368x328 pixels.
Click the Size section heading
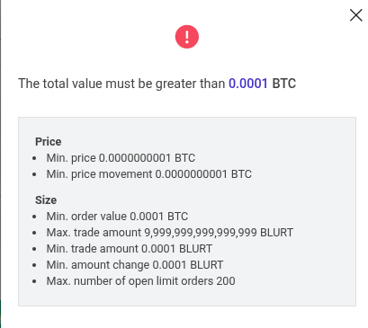click(x=46, y=200)
